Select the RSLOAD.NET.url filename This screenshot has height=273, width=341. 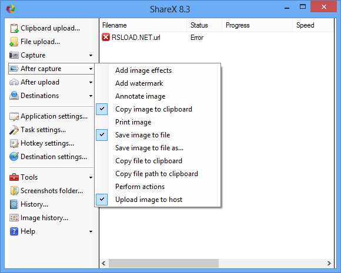click(x=136, y=38)
